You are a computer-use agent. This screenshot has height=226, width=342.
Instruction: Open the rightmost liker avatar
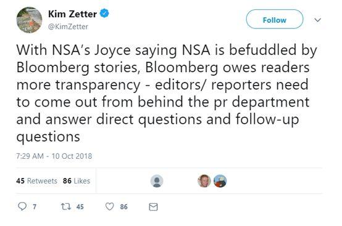click(x=220, y=181)
